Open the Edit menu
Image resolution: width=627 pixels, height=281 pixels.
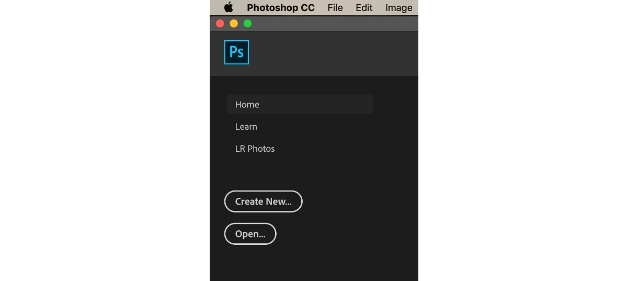[364, 8]
